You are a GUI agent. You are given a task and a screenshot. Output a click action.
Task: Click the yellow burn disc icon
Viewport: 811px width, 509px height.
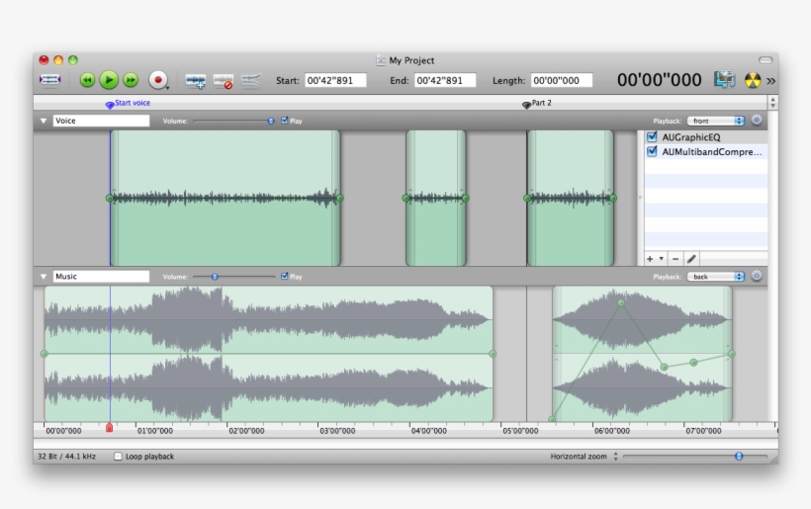click(x=753, y=80)
